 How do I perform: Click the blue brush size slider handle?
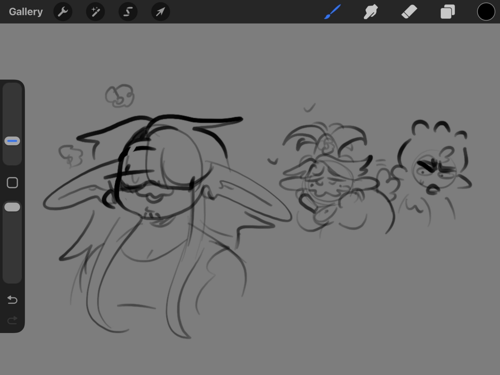click(12, 141)
